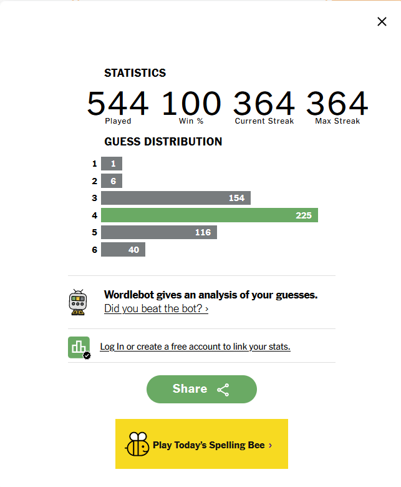
Task: Click the gray bar showing 116 guesses
Action: 159,232
